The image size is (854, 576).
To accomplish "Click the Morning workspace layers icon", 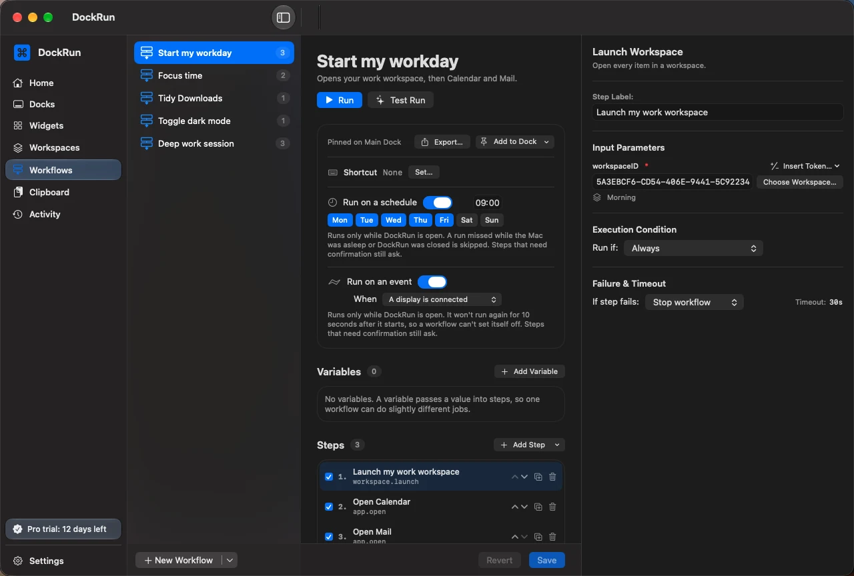I will point(597,197).
